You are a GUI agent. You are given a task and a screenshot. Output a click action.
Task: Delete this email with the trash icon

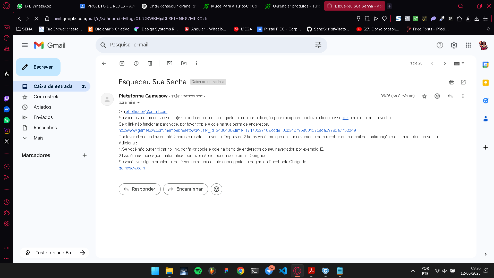coord(150,63)
